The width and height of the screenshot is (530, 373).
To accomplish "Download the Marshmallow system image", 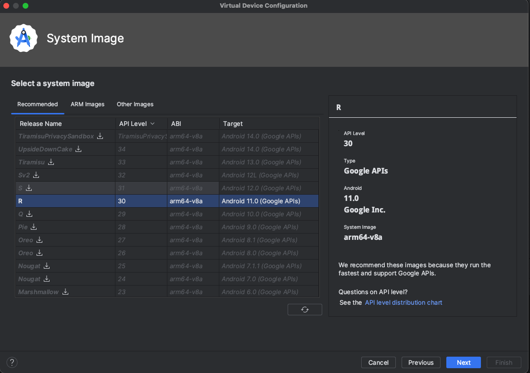I will point(65,292).
